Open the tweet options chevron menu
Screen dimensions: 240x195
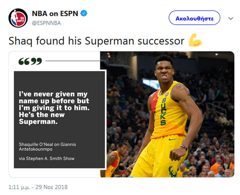coord(231,19)
